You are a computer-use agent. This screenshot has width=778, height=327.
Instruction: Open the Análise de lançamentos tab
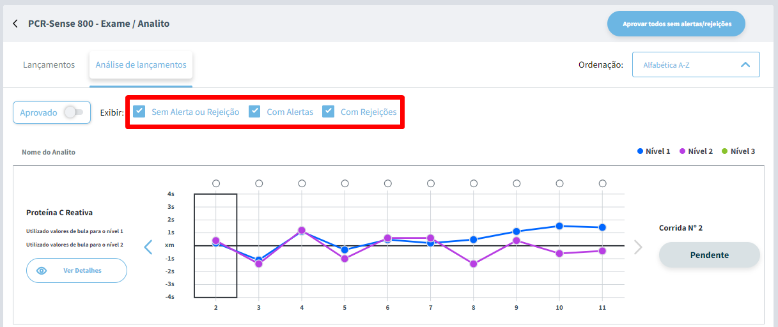[x=141, y=65]
